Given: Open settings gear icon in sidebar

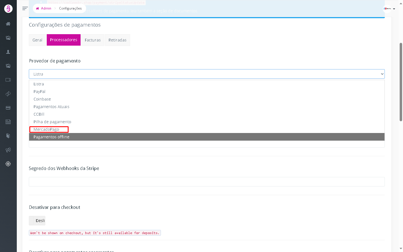Looking at the screenshot, I should [x=8, y=164].
